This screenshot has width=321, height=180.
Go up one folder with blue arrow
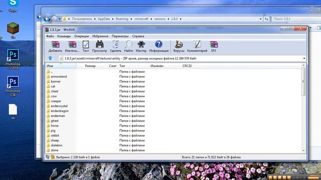point(50,58)
